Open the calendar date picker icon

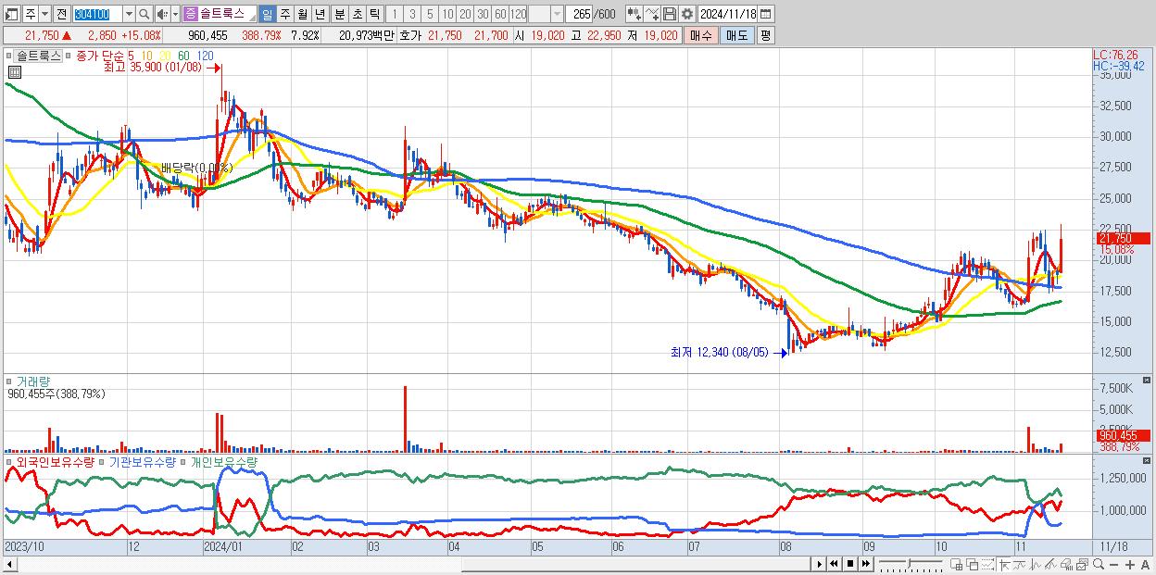765,14
